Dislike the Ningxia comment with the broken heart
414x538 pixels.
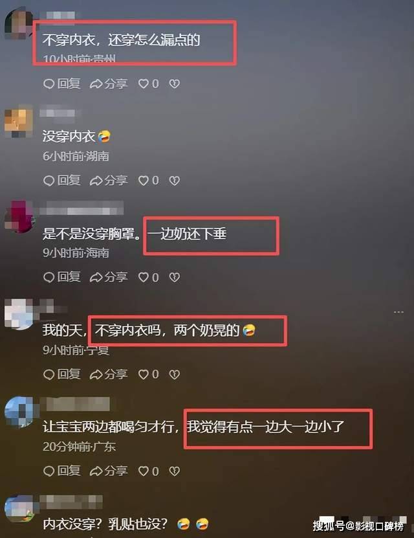175,374
